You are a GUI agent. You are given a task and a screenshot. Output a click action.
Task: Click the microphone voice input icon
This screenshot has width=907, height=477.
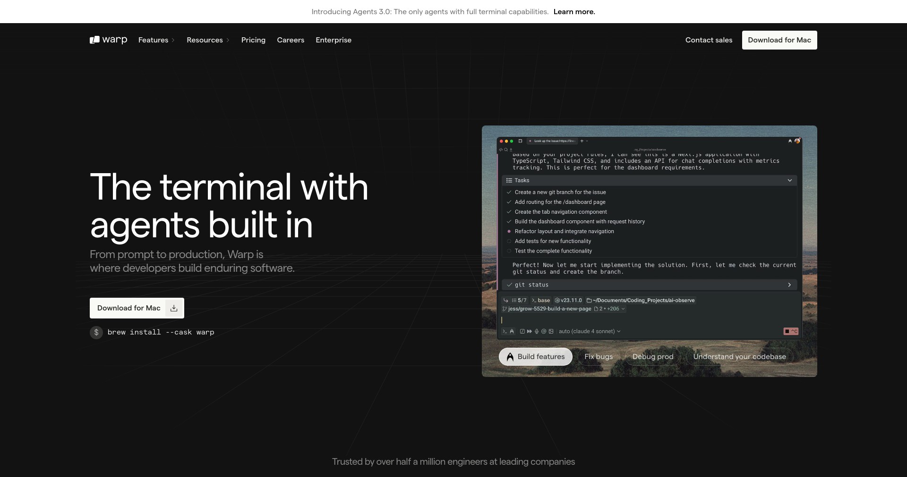point(537,331)
